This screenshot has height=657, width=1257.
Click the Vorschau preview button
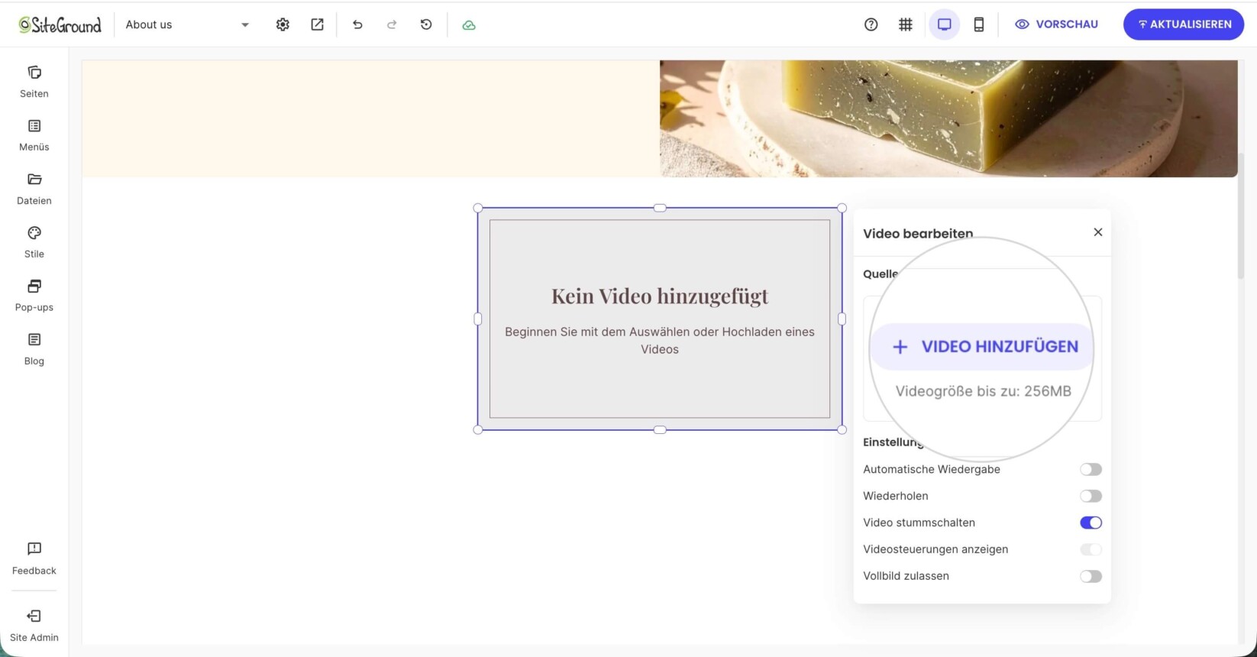(1057, 24)
